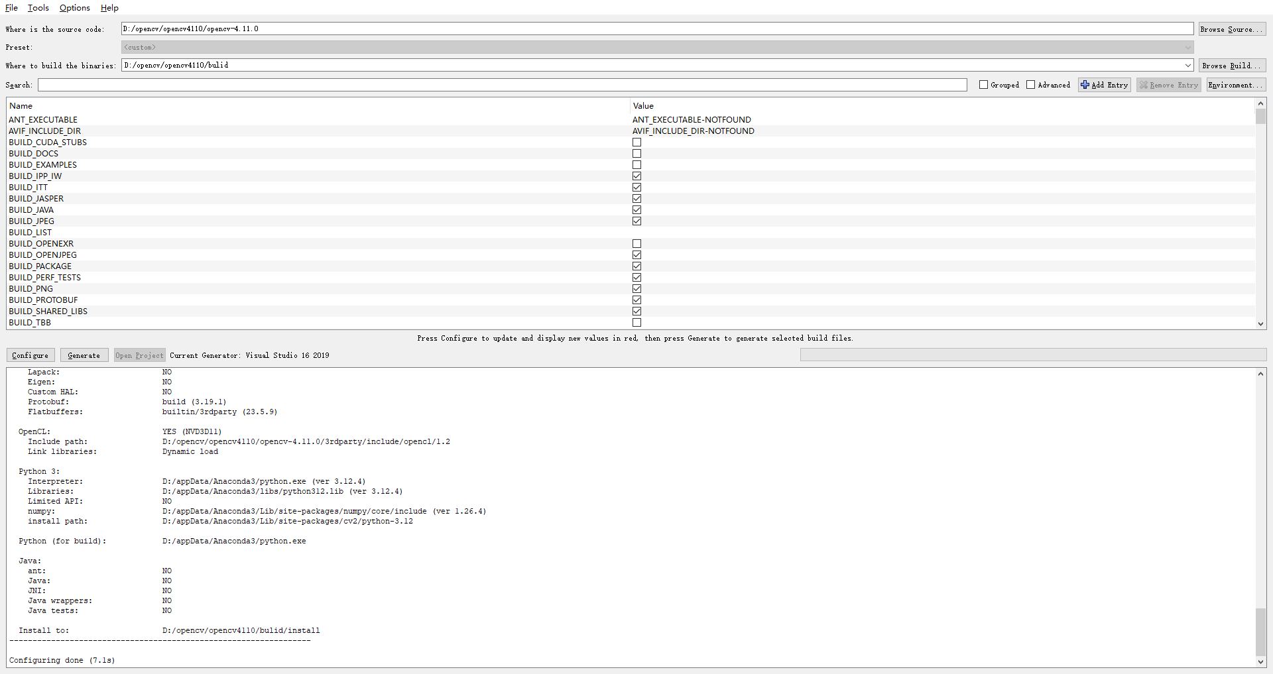Click the Remove Entry scissors icon
The image size is (1273, 674).
point(1143,85)
